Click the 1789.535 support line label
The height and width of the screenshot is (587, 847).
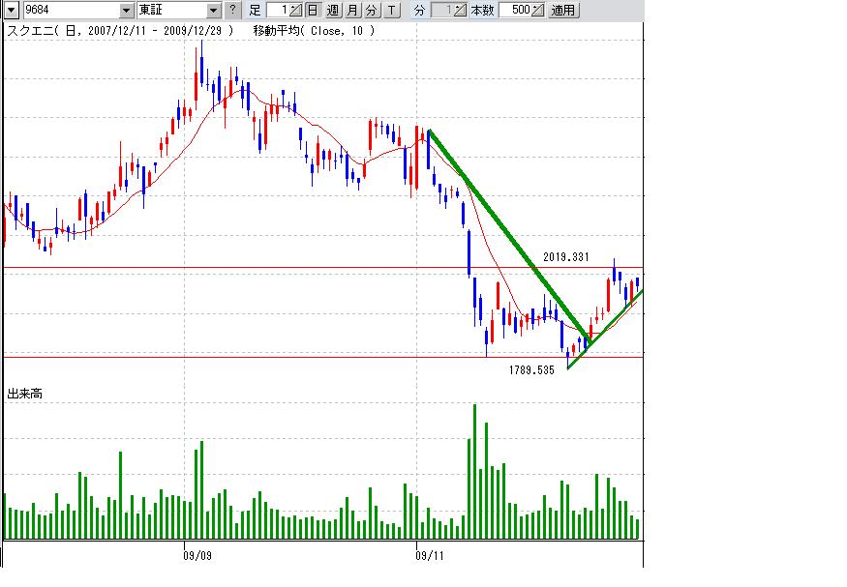[x=531, y=369]
